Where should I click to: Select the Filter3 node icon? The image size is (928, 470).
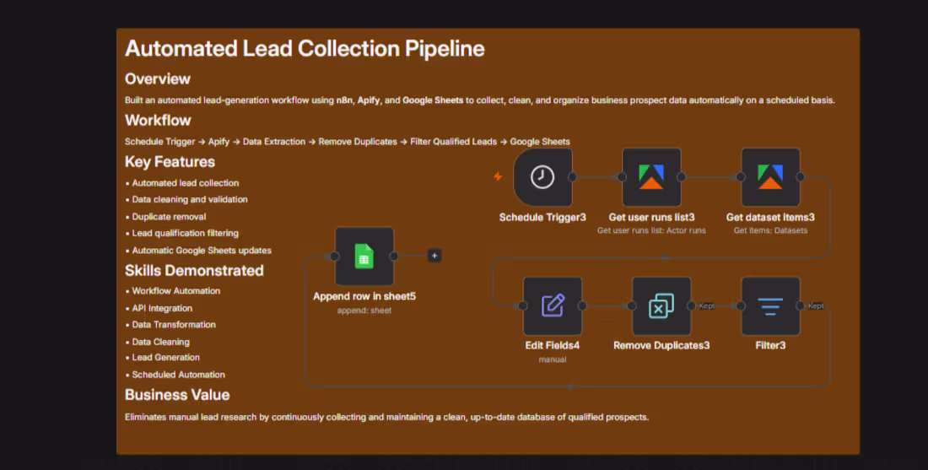pyautogui.click(x=770, y=306)
